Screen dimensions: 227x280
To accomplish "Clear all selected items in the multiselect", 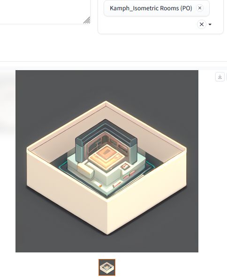I will click(201, 24).
